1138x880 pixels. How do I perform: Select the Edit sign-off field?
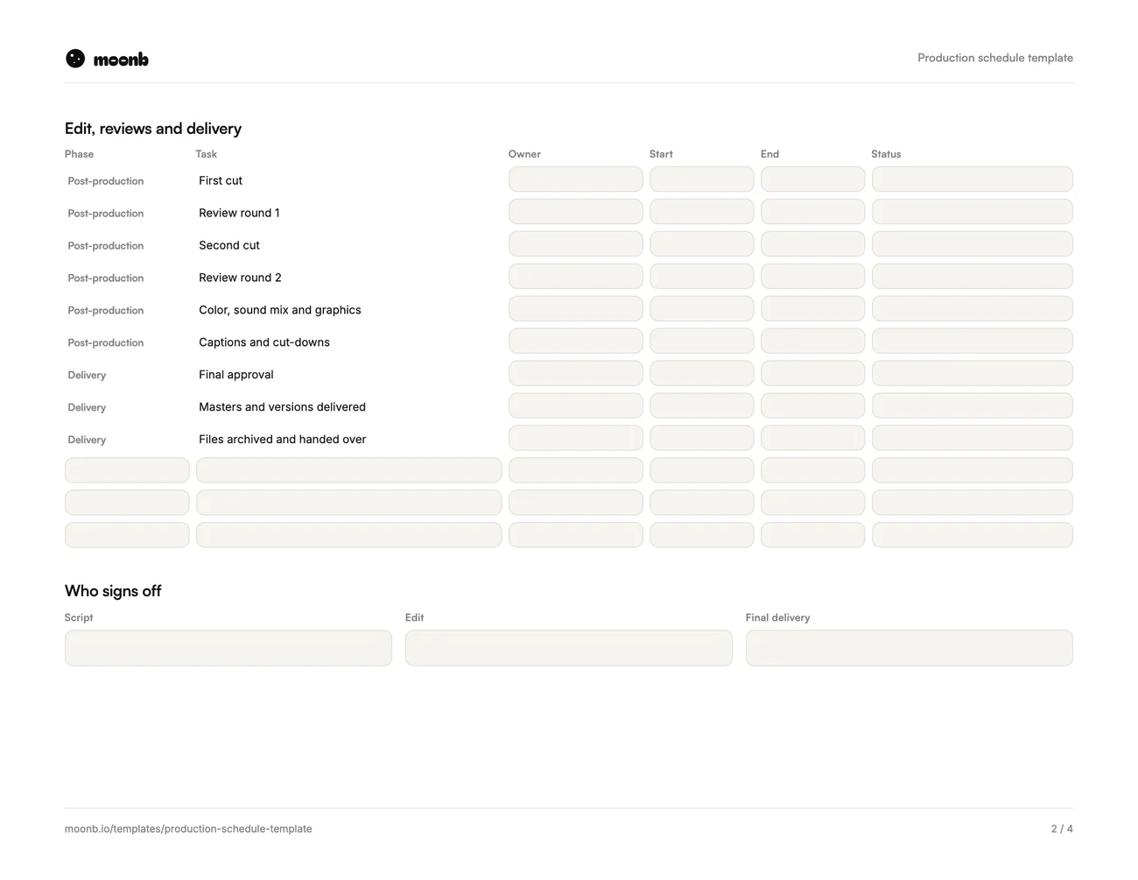[x=569, y=648]
